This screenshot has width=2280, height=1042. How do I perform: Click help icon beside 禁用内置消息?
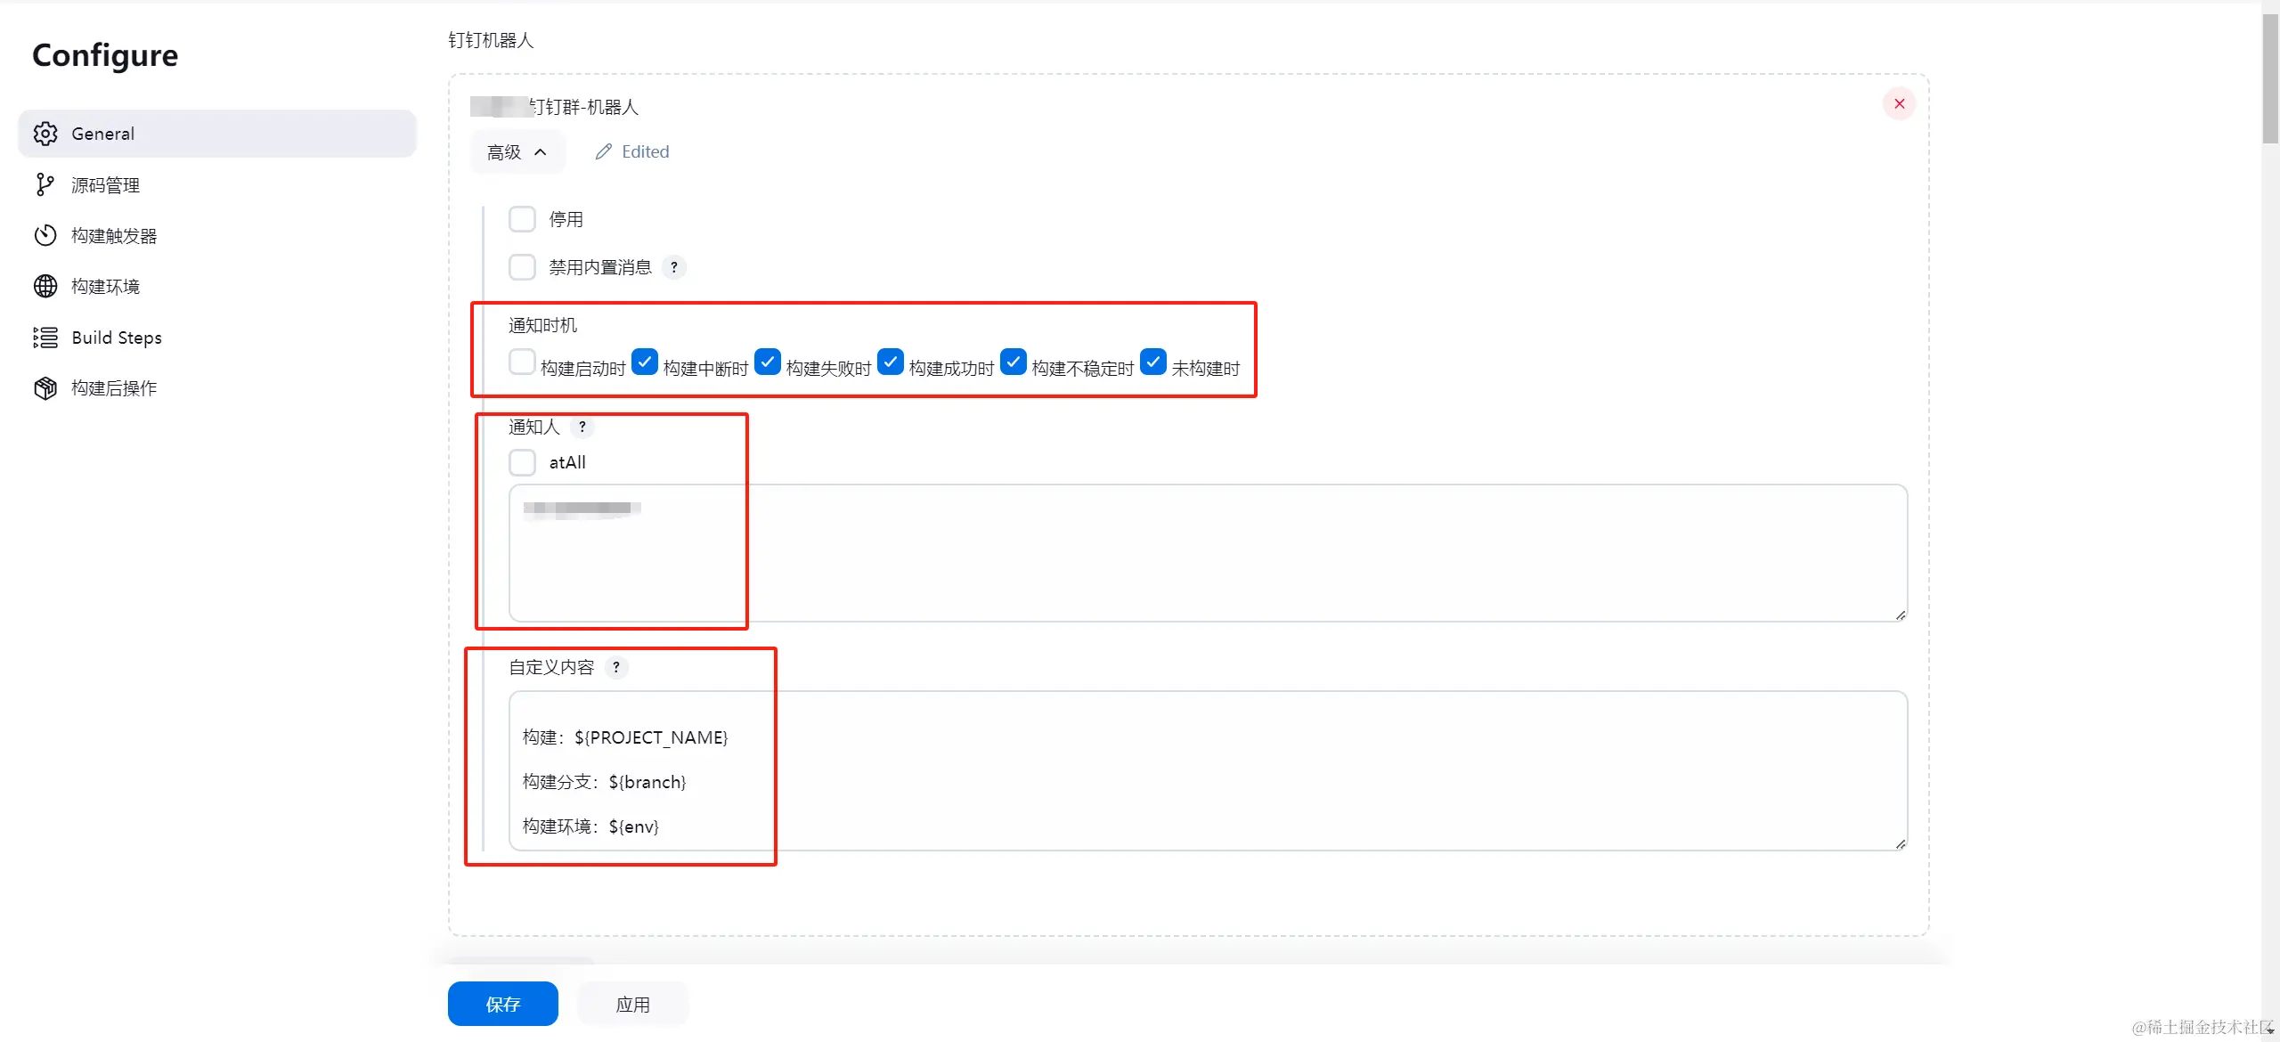coord(674,267)
